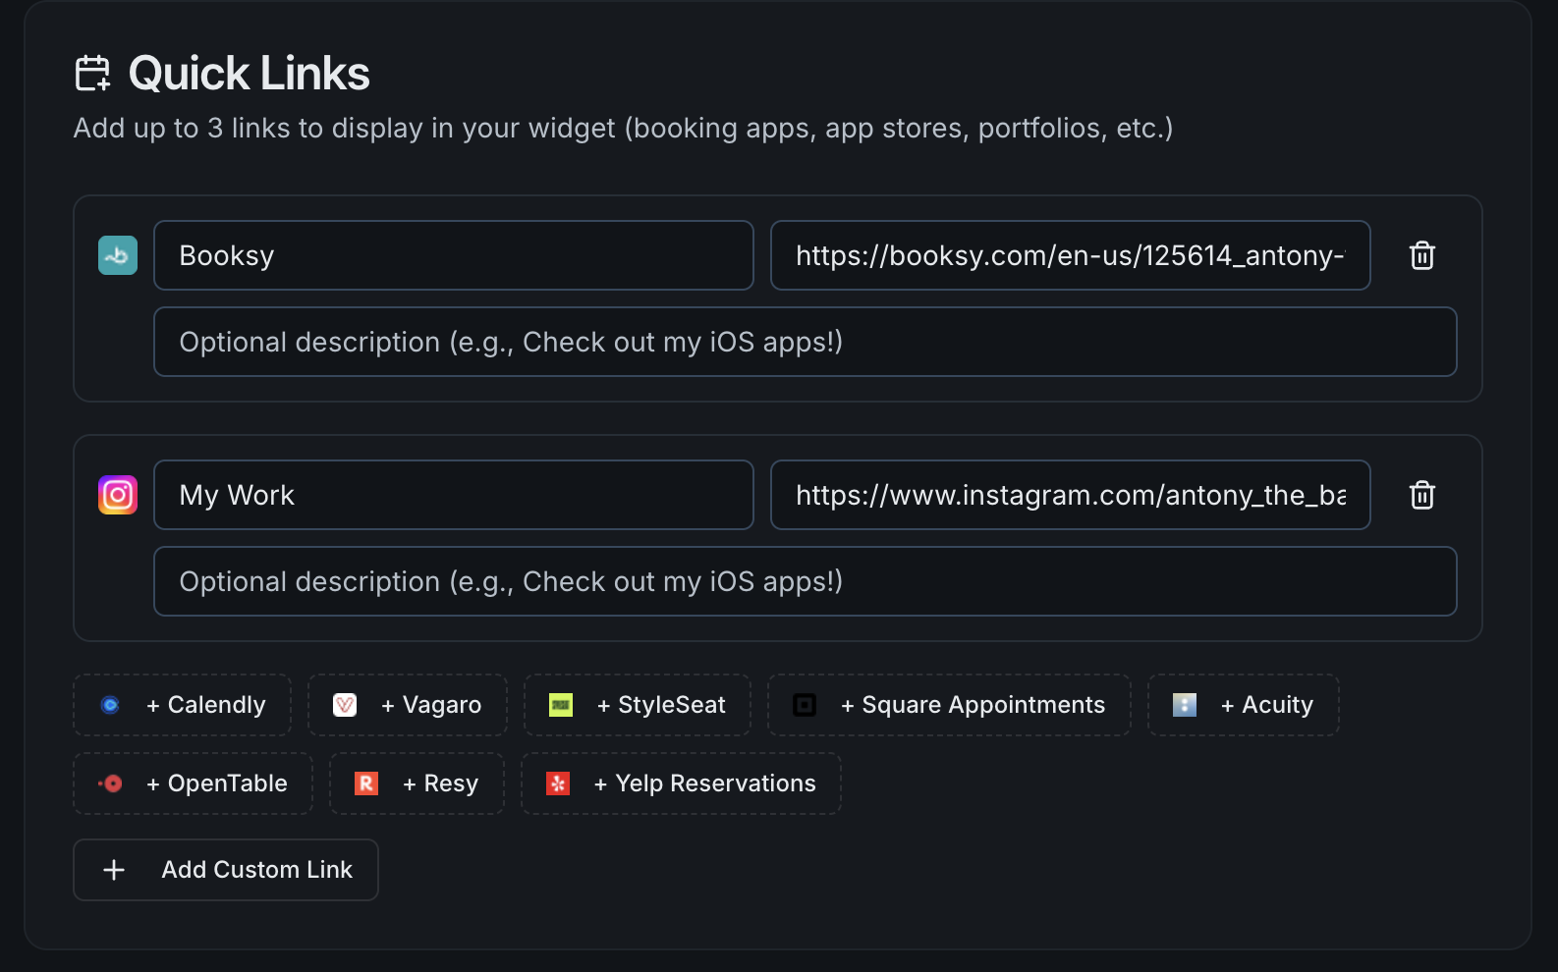The width and height of the screenshot is (1558, 972).
Task: Delete the My Work link with trash icon
Action: (1422, 495)
